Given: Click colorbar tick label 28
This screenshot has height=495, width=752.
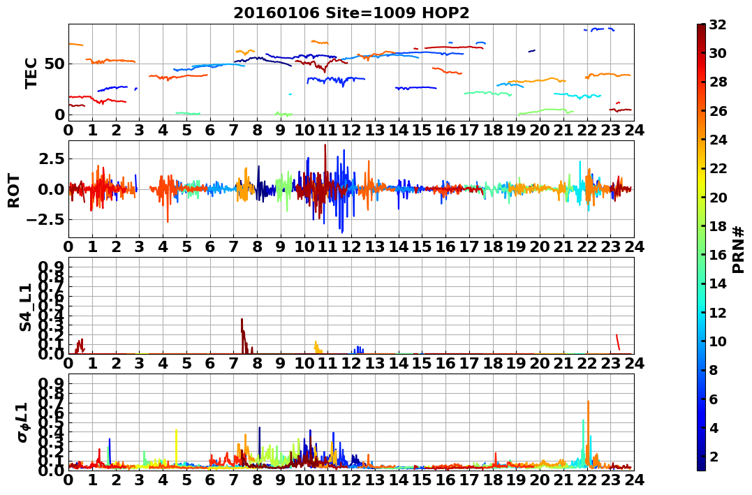Looking at the screenshot, I should click(718, 82).
